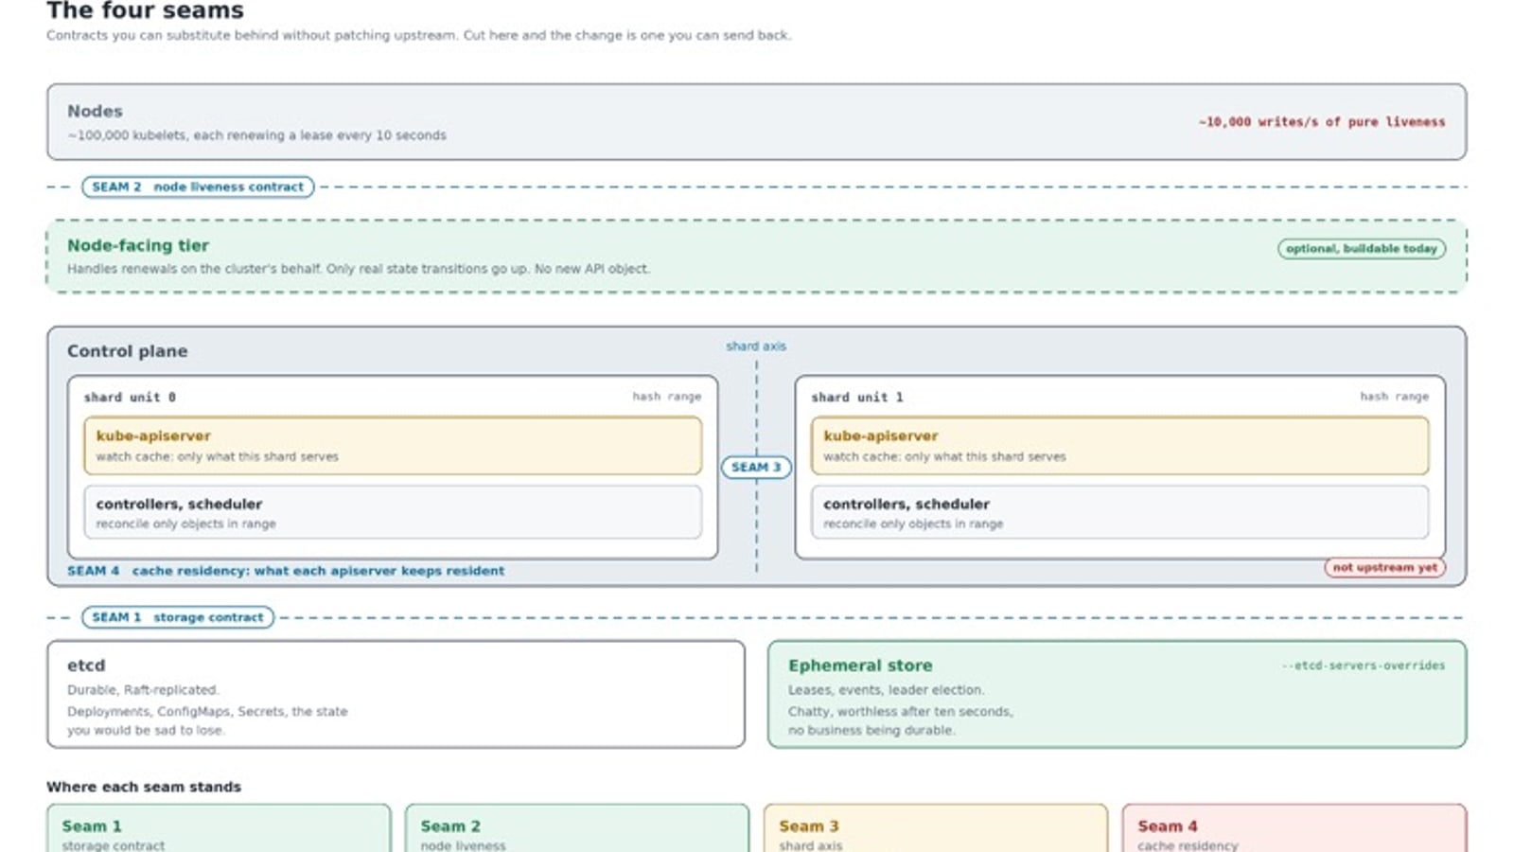Click the 'SEAM 1 storage contract' pill
Viewport: 1514px width, 852px height.
click(178, 617)
